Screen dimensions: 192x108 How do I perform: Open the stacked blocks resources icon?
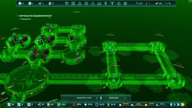click(80, 3)
